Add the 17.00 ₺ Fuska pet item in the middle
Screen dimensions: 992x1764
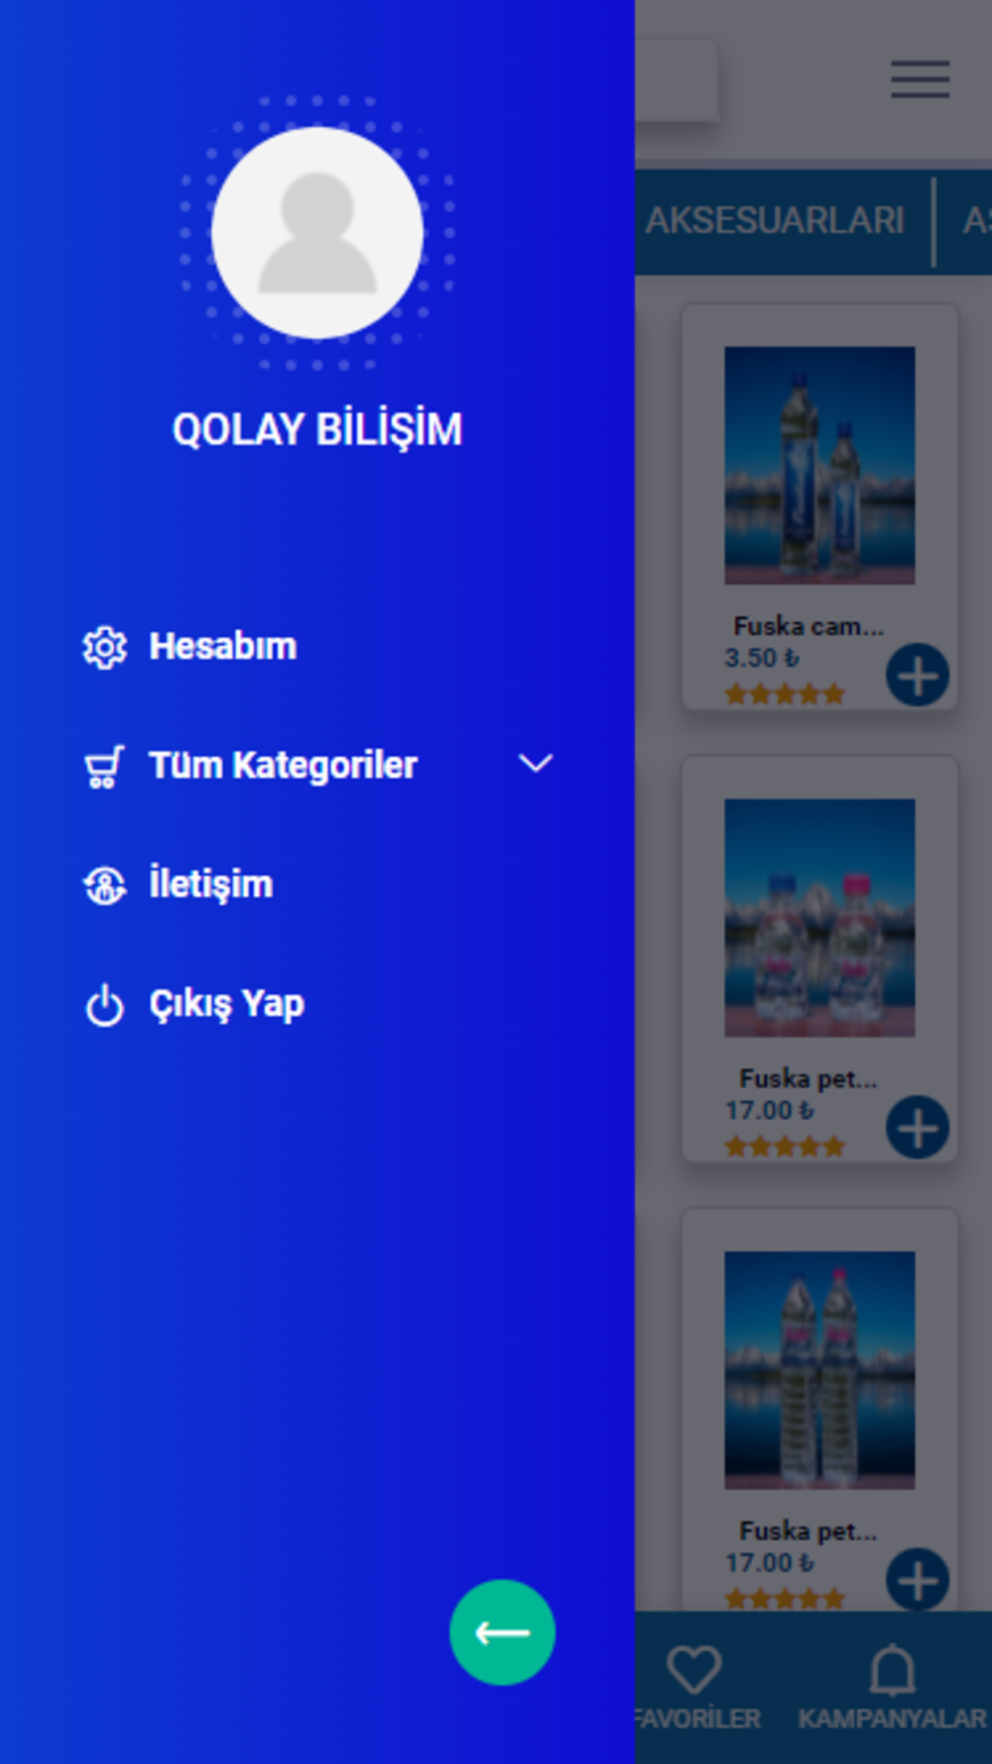918,1128
